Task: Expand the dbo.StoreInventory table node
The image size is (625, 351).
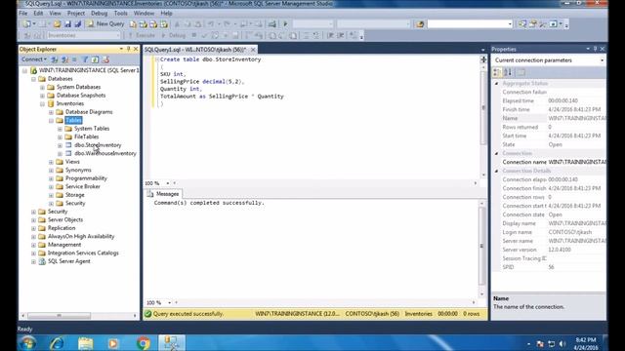Action: (60, 145)
